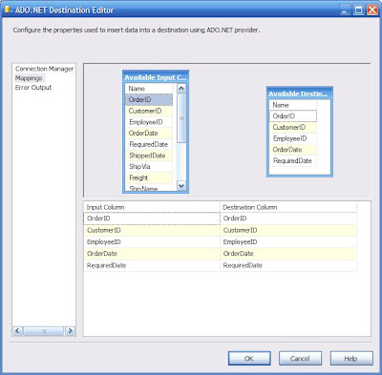Select CustomerID in Available Destination Columns

point(293,127)
